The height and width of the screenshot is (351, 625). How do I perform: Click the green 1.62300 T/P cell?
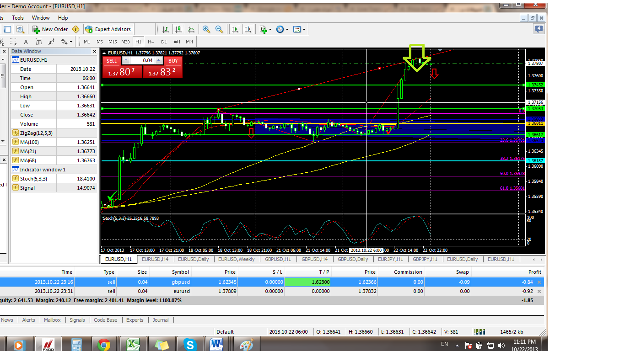click(308, 282)
